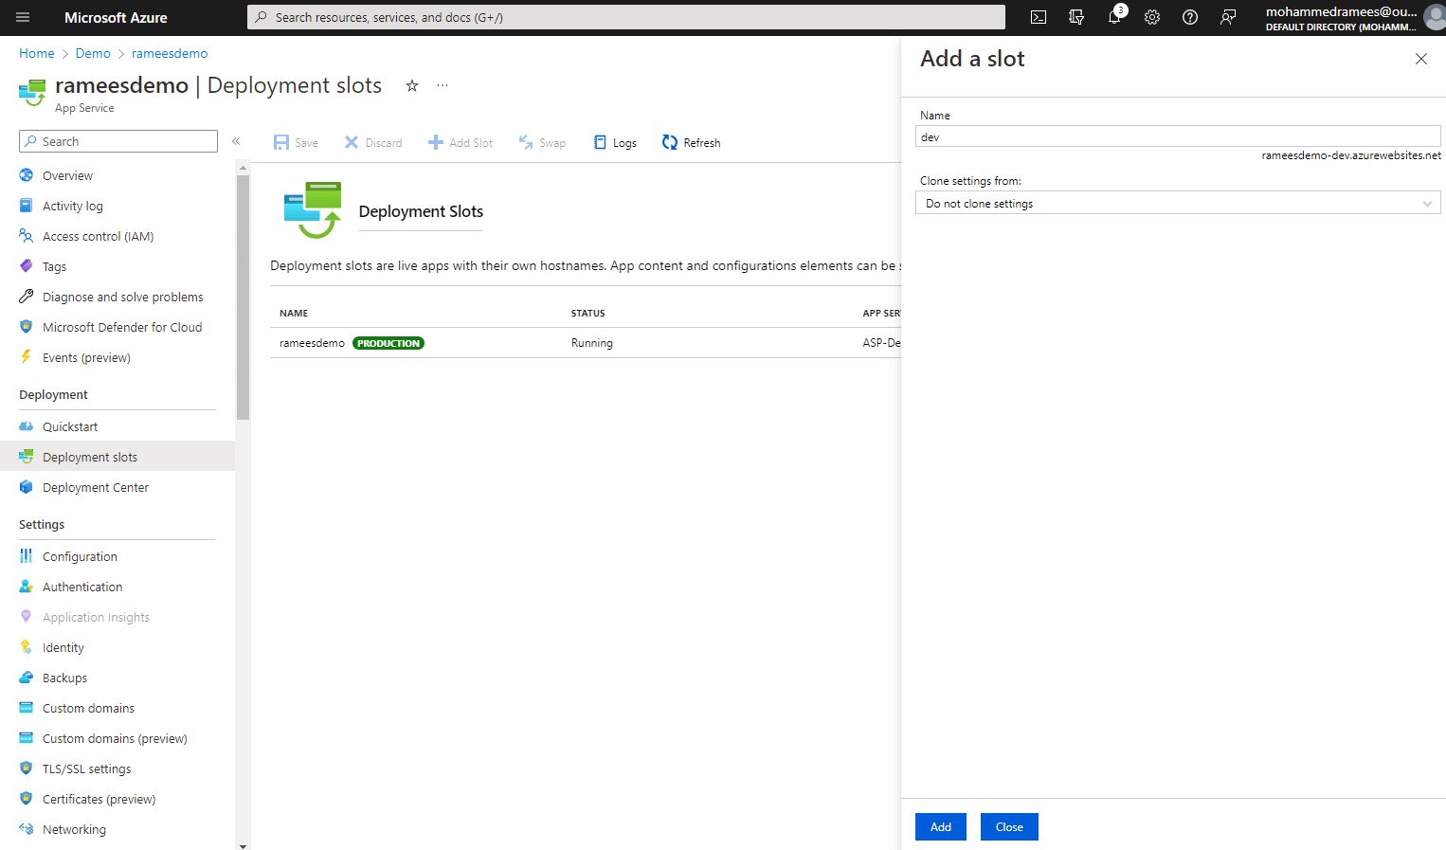Click the Close button in the slot panel
1446x850 pixels.
click(1009, 826)
